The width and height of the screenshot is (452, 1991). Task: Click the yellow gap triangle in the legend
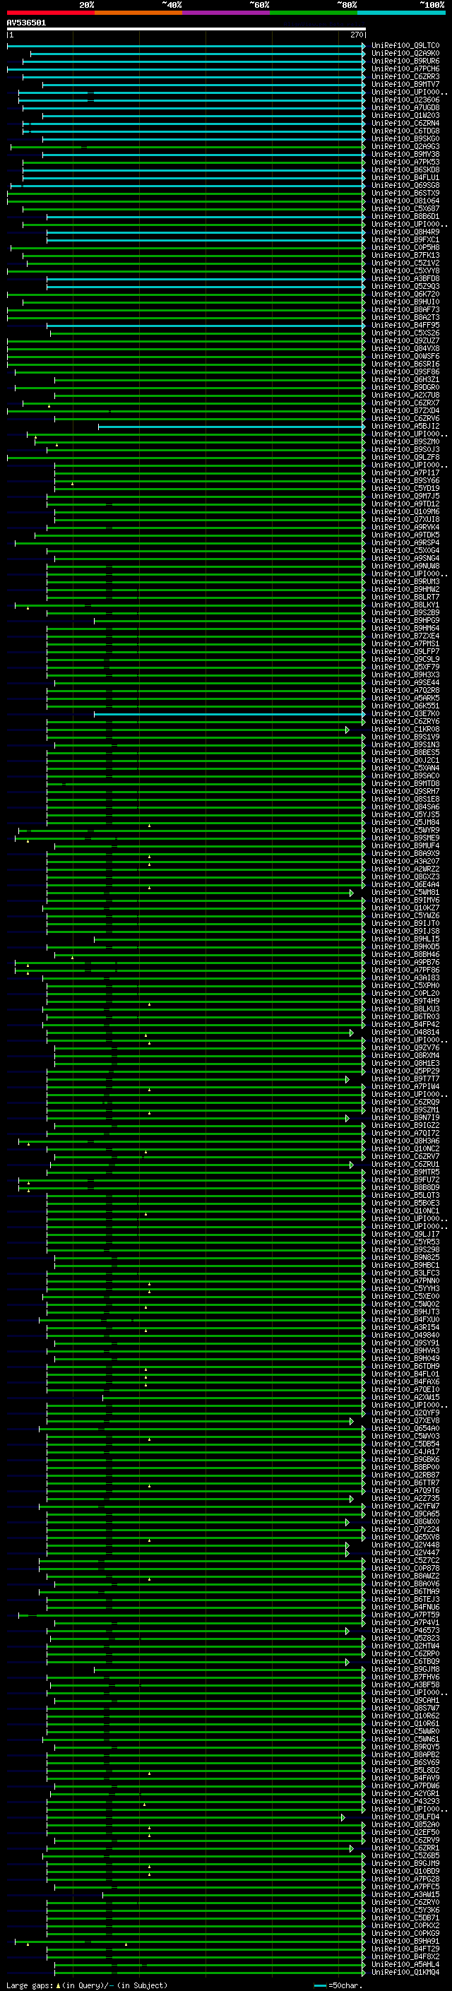pos(58,1985)
